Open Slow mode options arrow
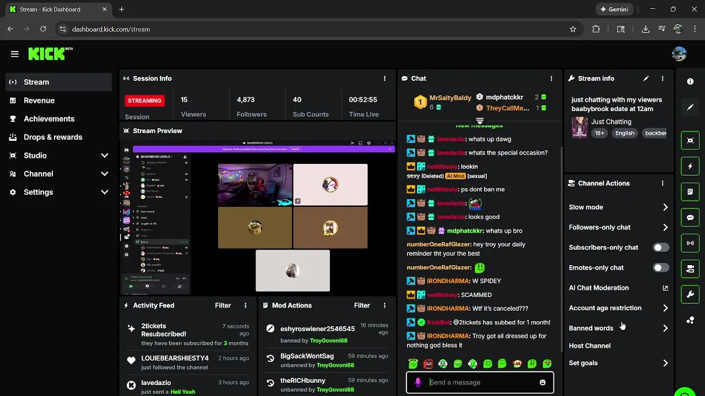 pos(665,207)
